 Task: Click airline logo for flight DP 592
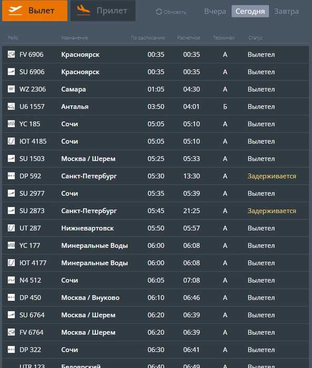coord(11,176)
